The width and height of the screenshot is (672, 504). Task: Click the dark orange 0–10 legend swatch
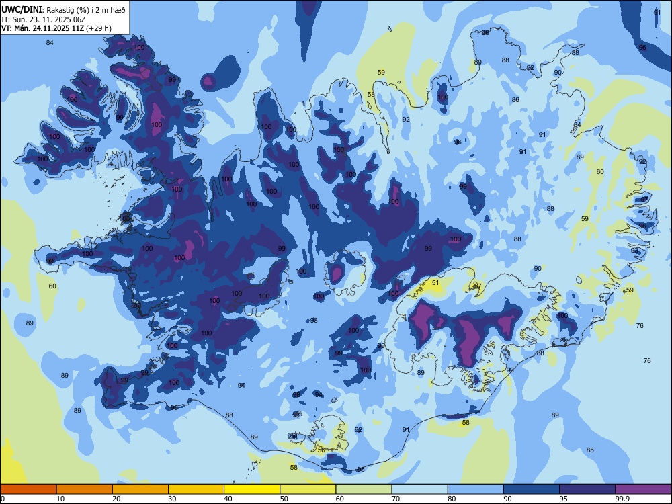28,489
